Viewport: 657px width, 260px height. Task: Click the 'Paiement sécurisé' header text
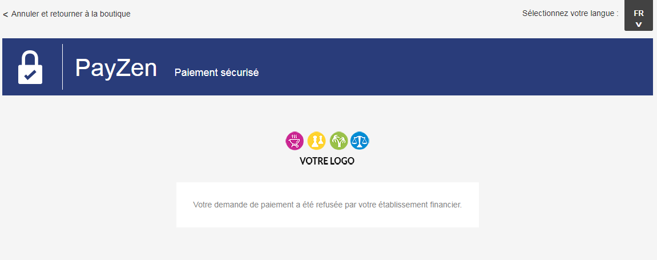tap(217, 73)
